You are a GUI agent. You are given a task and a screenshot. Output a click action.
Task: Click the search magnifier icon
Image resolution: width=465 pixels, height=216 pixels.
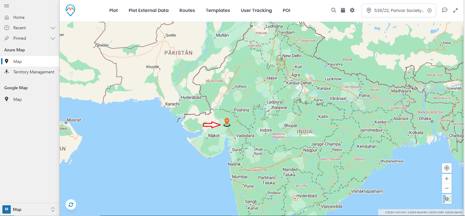coord(334,10)
